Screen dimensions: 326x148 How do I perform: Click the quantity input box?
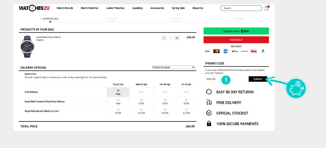click(x=170, y=38)
